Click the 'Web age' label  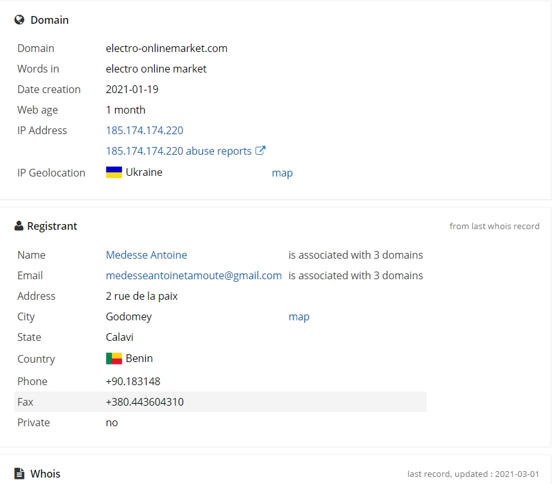click(37, 110)
